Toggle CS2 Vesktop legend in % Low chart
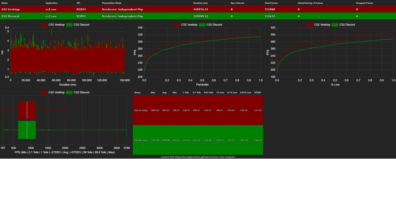396x198 pixels. tap(318, 25)
